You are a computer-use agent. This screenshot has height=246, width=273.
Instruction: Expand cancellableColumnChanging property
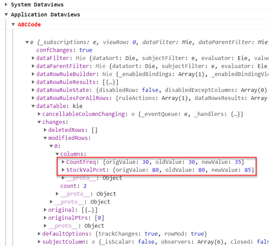(39, 114)
